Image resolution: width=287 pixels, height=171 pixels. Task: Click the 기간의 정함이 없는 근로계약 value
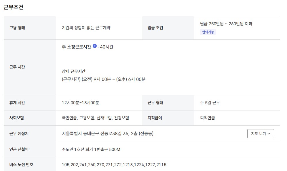point(86,28)
